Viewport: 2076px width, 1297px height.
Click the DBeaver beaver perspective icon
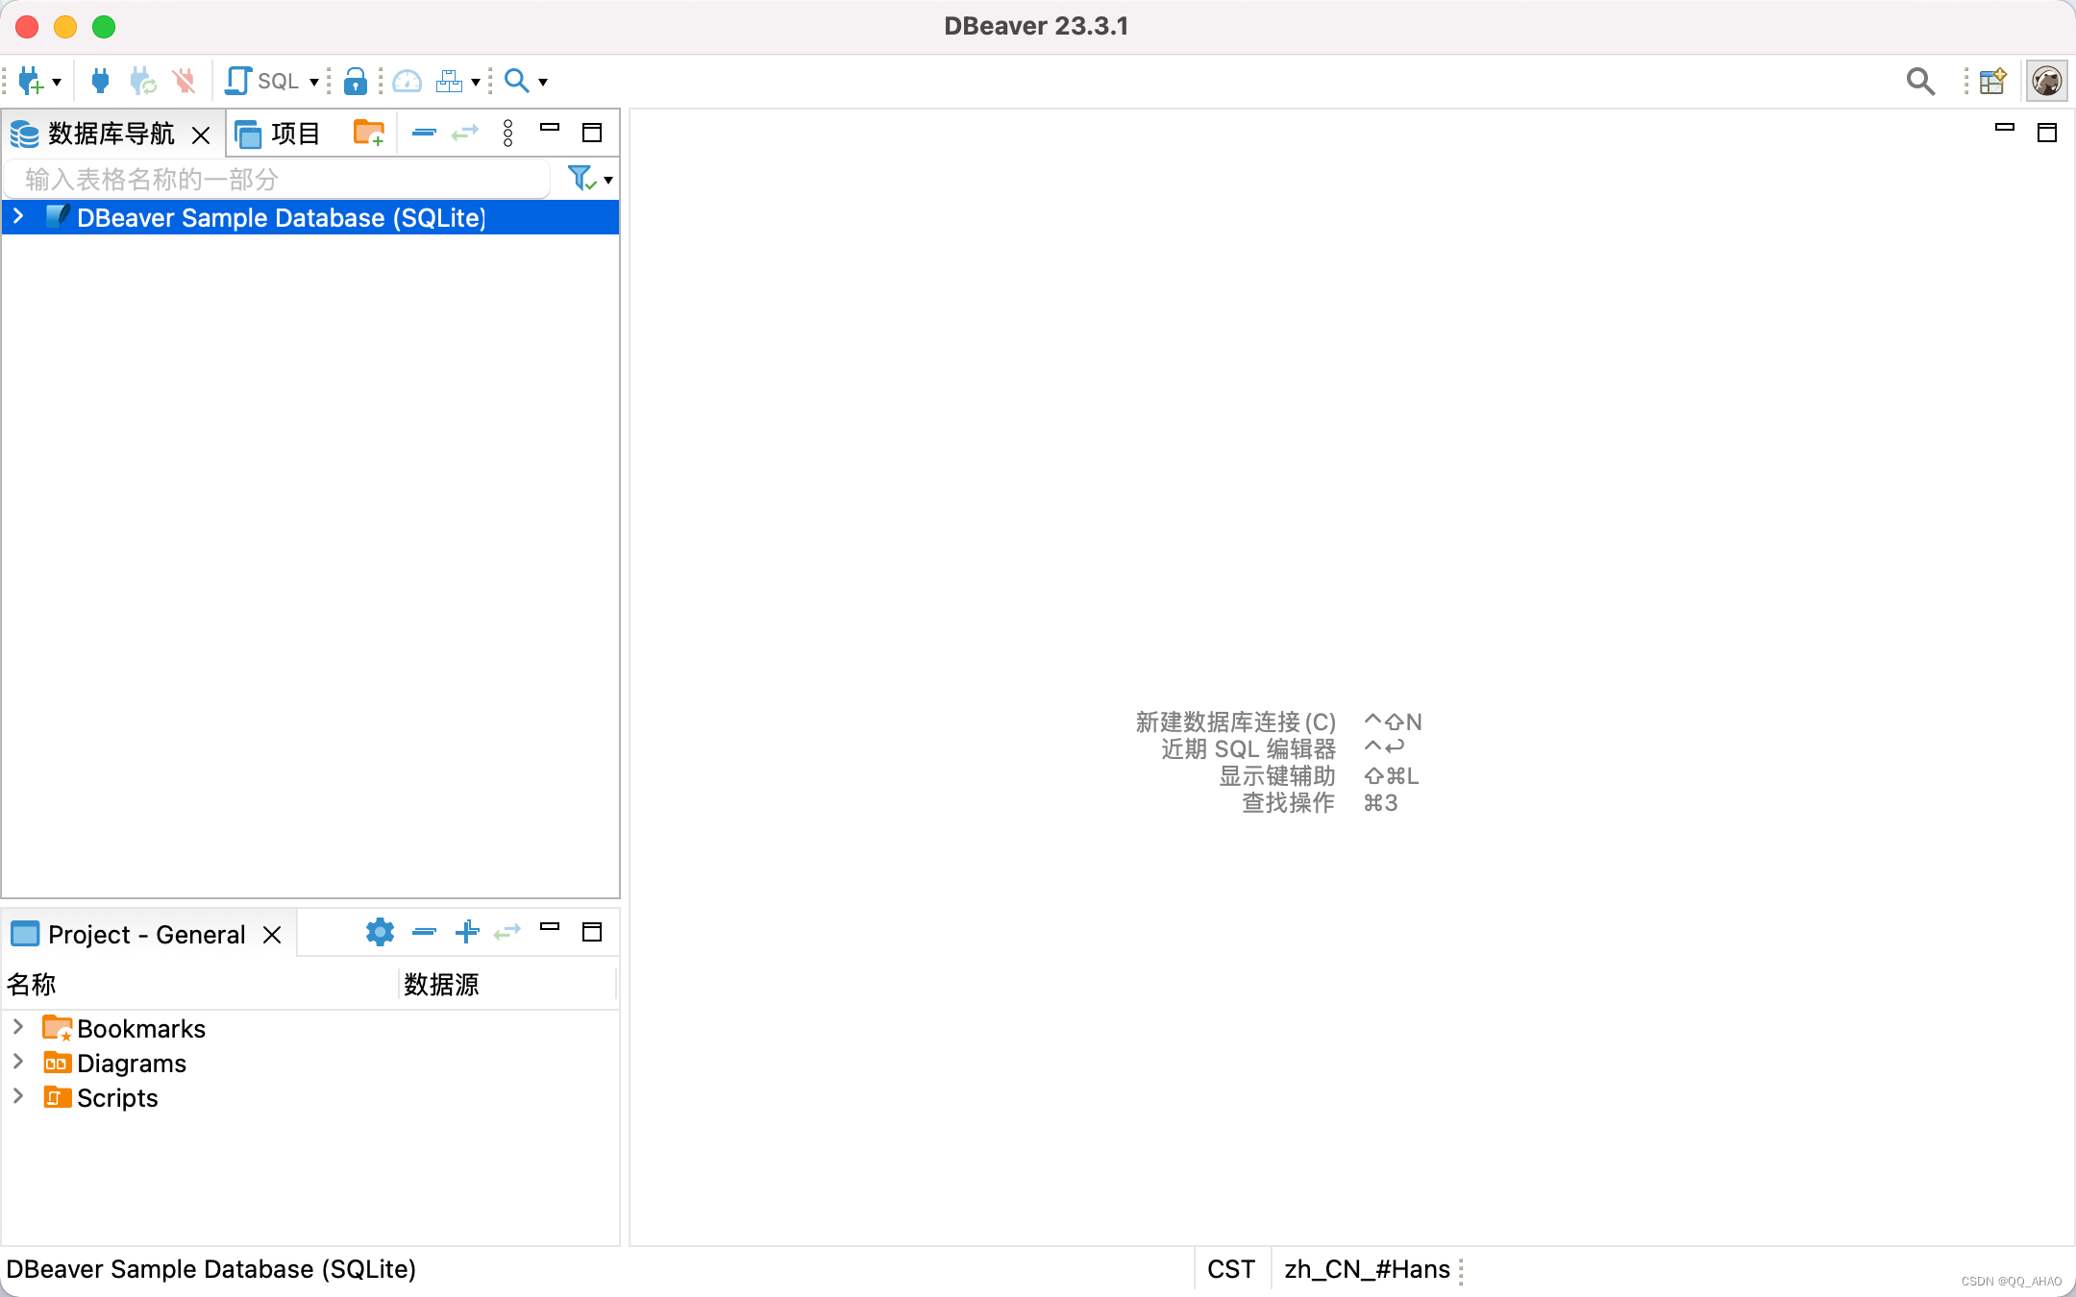coord(2047,82)
